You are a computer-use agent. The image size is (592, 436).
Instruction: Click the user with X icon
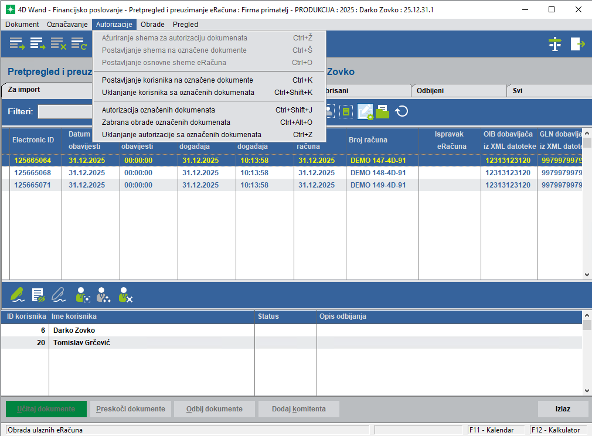coord(125,294)
